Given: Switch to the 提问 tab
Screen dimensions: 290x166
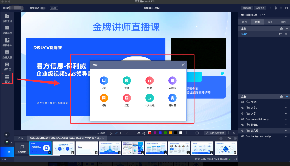Looking at the screenshot, I should [283, 22].
